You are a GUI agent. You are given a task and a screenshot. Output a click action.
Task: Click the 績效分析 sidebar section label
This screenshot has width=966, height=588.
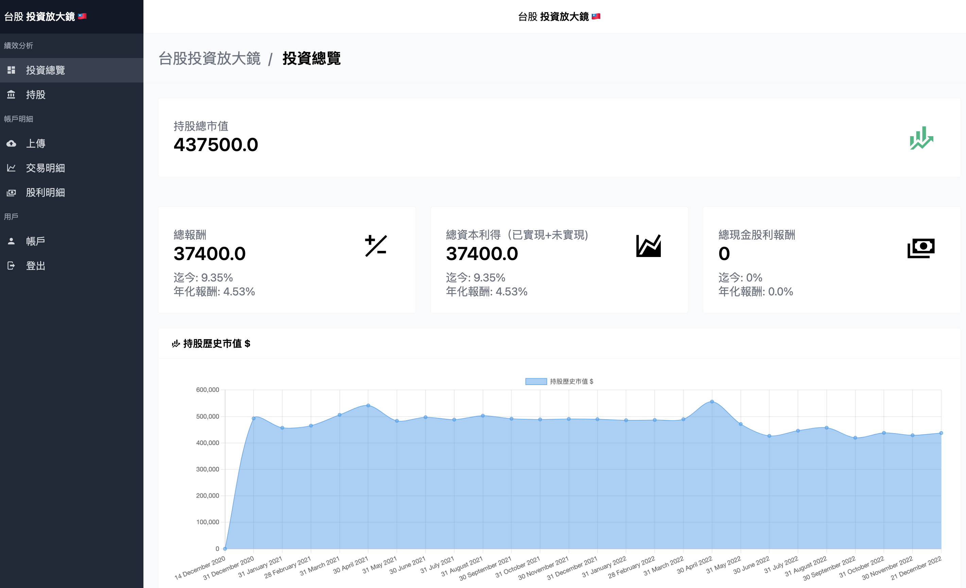(18, 45)
